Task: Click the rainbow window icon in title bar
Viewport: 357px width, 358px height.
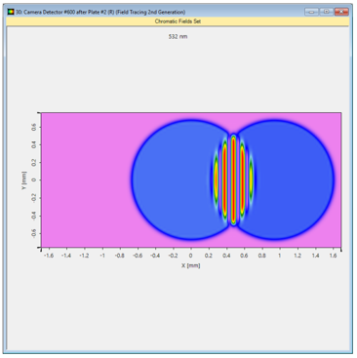Action: 11,12
